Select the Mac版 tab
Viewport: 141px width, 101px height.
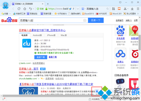pos(64,35)
